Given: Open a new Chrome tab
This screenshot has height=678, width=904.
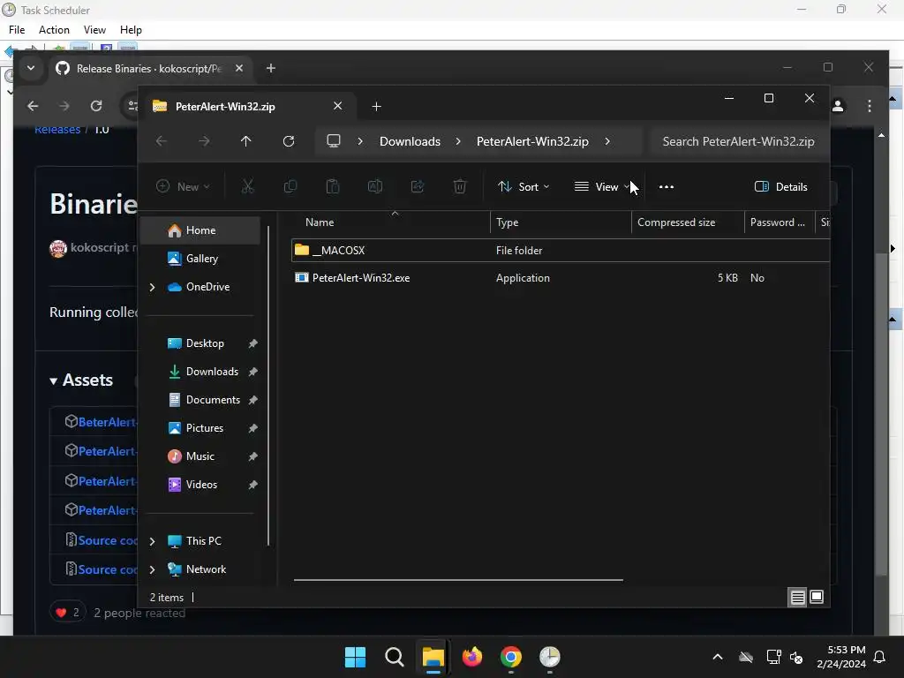Looking at the screenshot, I should (x=270, y=68).
